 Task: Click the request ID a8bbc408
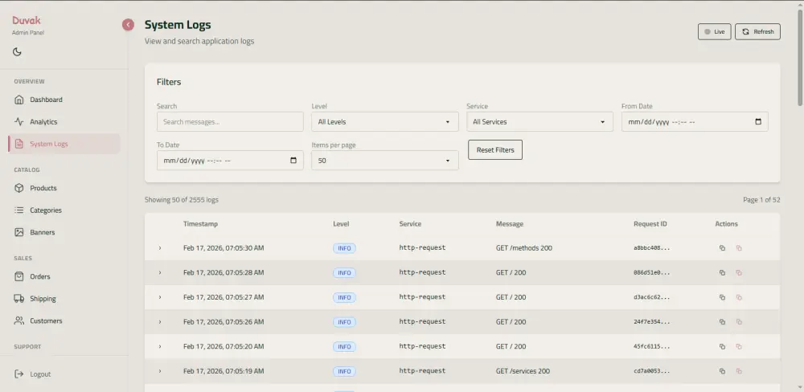(652, 248)
